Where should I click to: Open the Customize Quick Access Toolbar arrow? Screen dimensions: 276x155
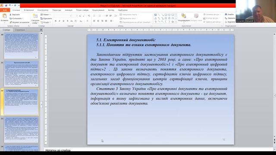pyautogui.click(x=19, y=6)
